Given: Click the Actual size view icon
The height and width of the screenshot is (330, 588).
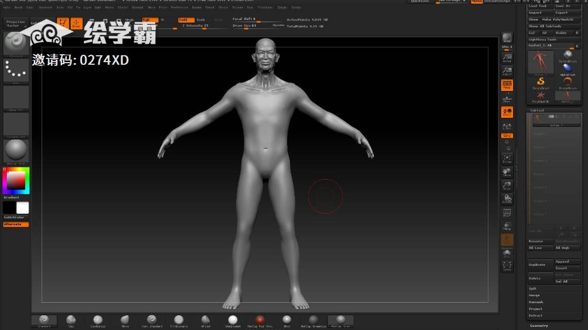Looking at the screenshot, I should coord(507,58).
